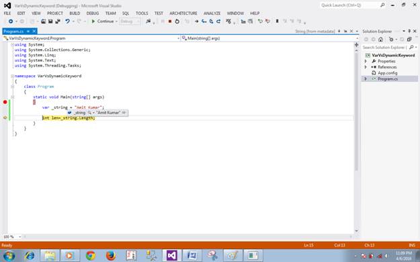The width and height of the screenshot is (420, 262).
Task: Open Firefox from the taskbar
Action: pos(111,255)
